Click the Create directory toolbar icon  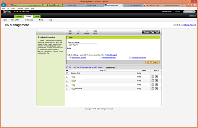coord(70,32)
